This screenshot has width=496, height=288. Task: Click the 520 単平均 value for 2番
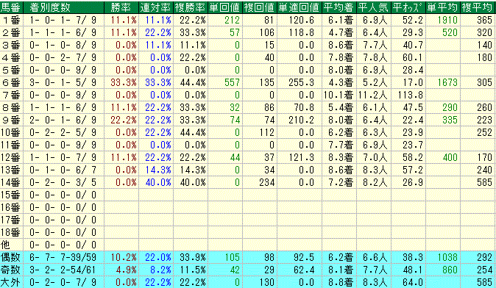click(x=450, y=32)
